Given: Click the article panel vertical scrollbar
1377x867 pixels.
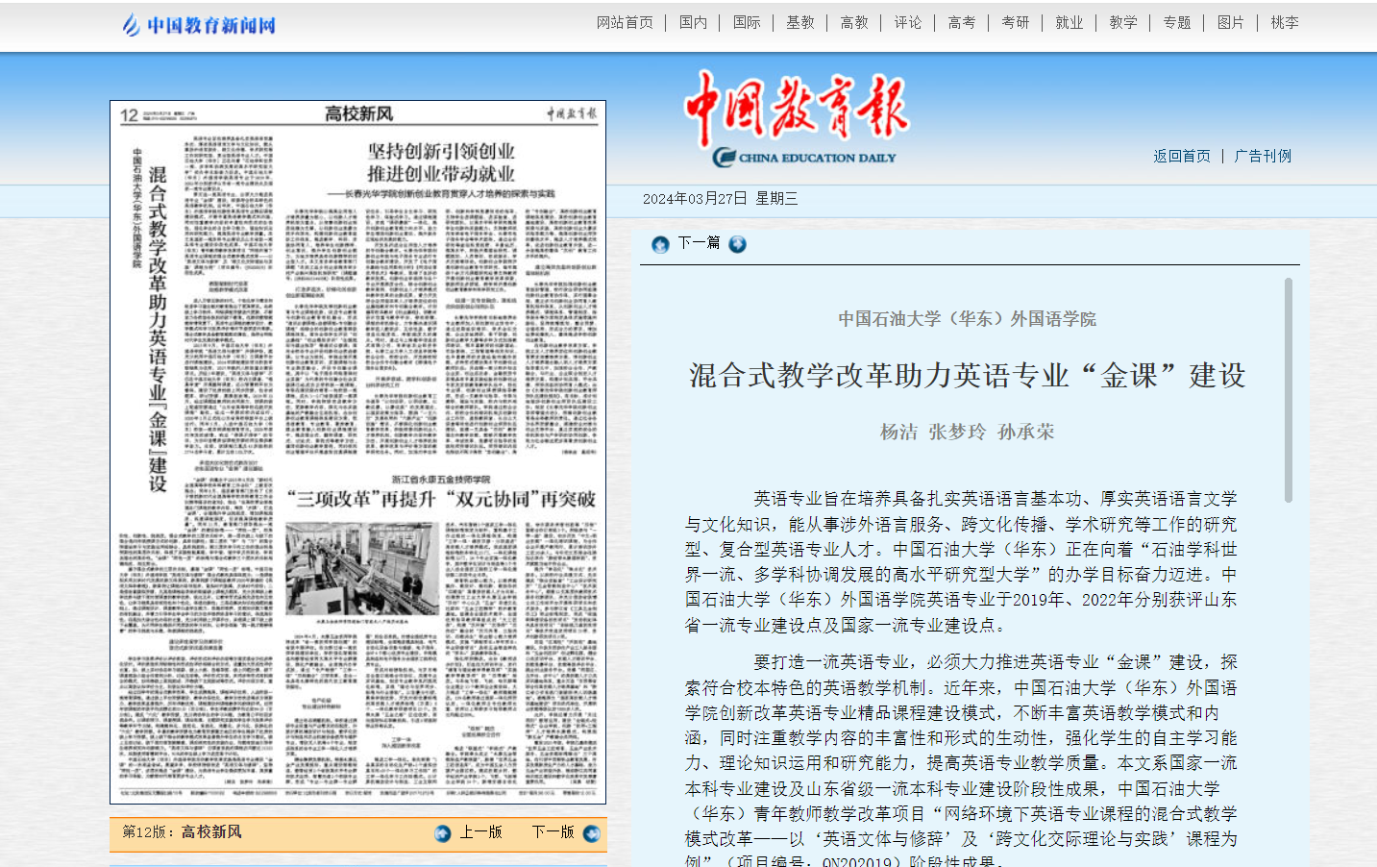Looking at the screenshot, I should [x=1289, y=389].
